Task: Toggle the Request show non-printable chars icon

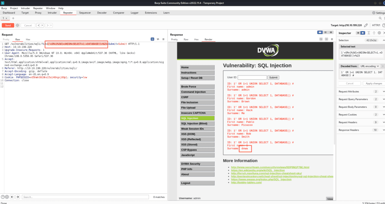Action: coord(158,39)
